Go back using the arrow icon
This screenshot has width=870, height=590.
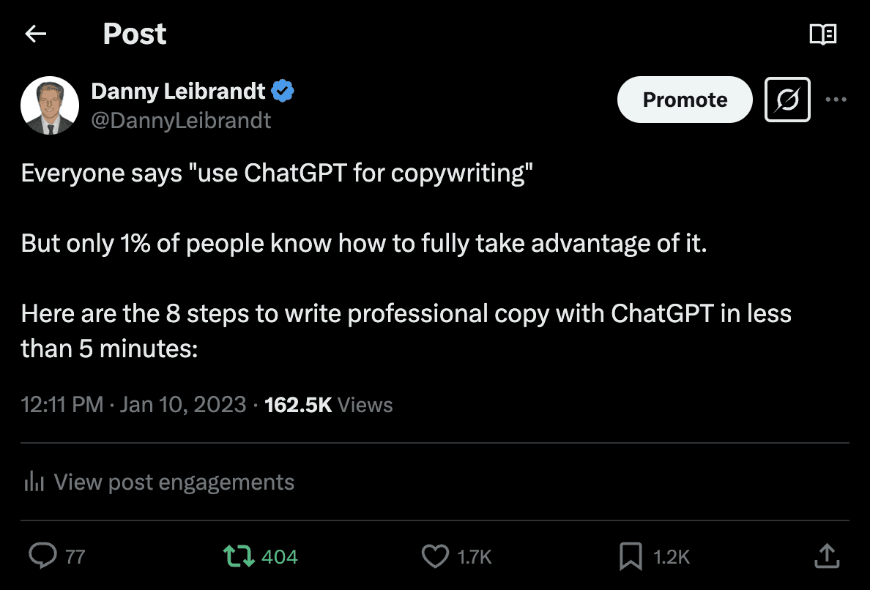35,34
